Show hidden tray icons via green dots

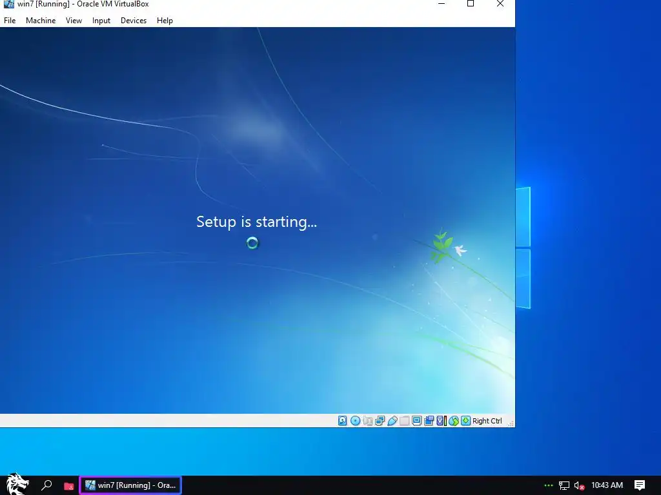[x=549, y=485]
